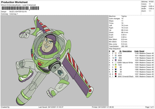
Task: Click the Machine value 'Tajima'
Action: click(124, 16)
